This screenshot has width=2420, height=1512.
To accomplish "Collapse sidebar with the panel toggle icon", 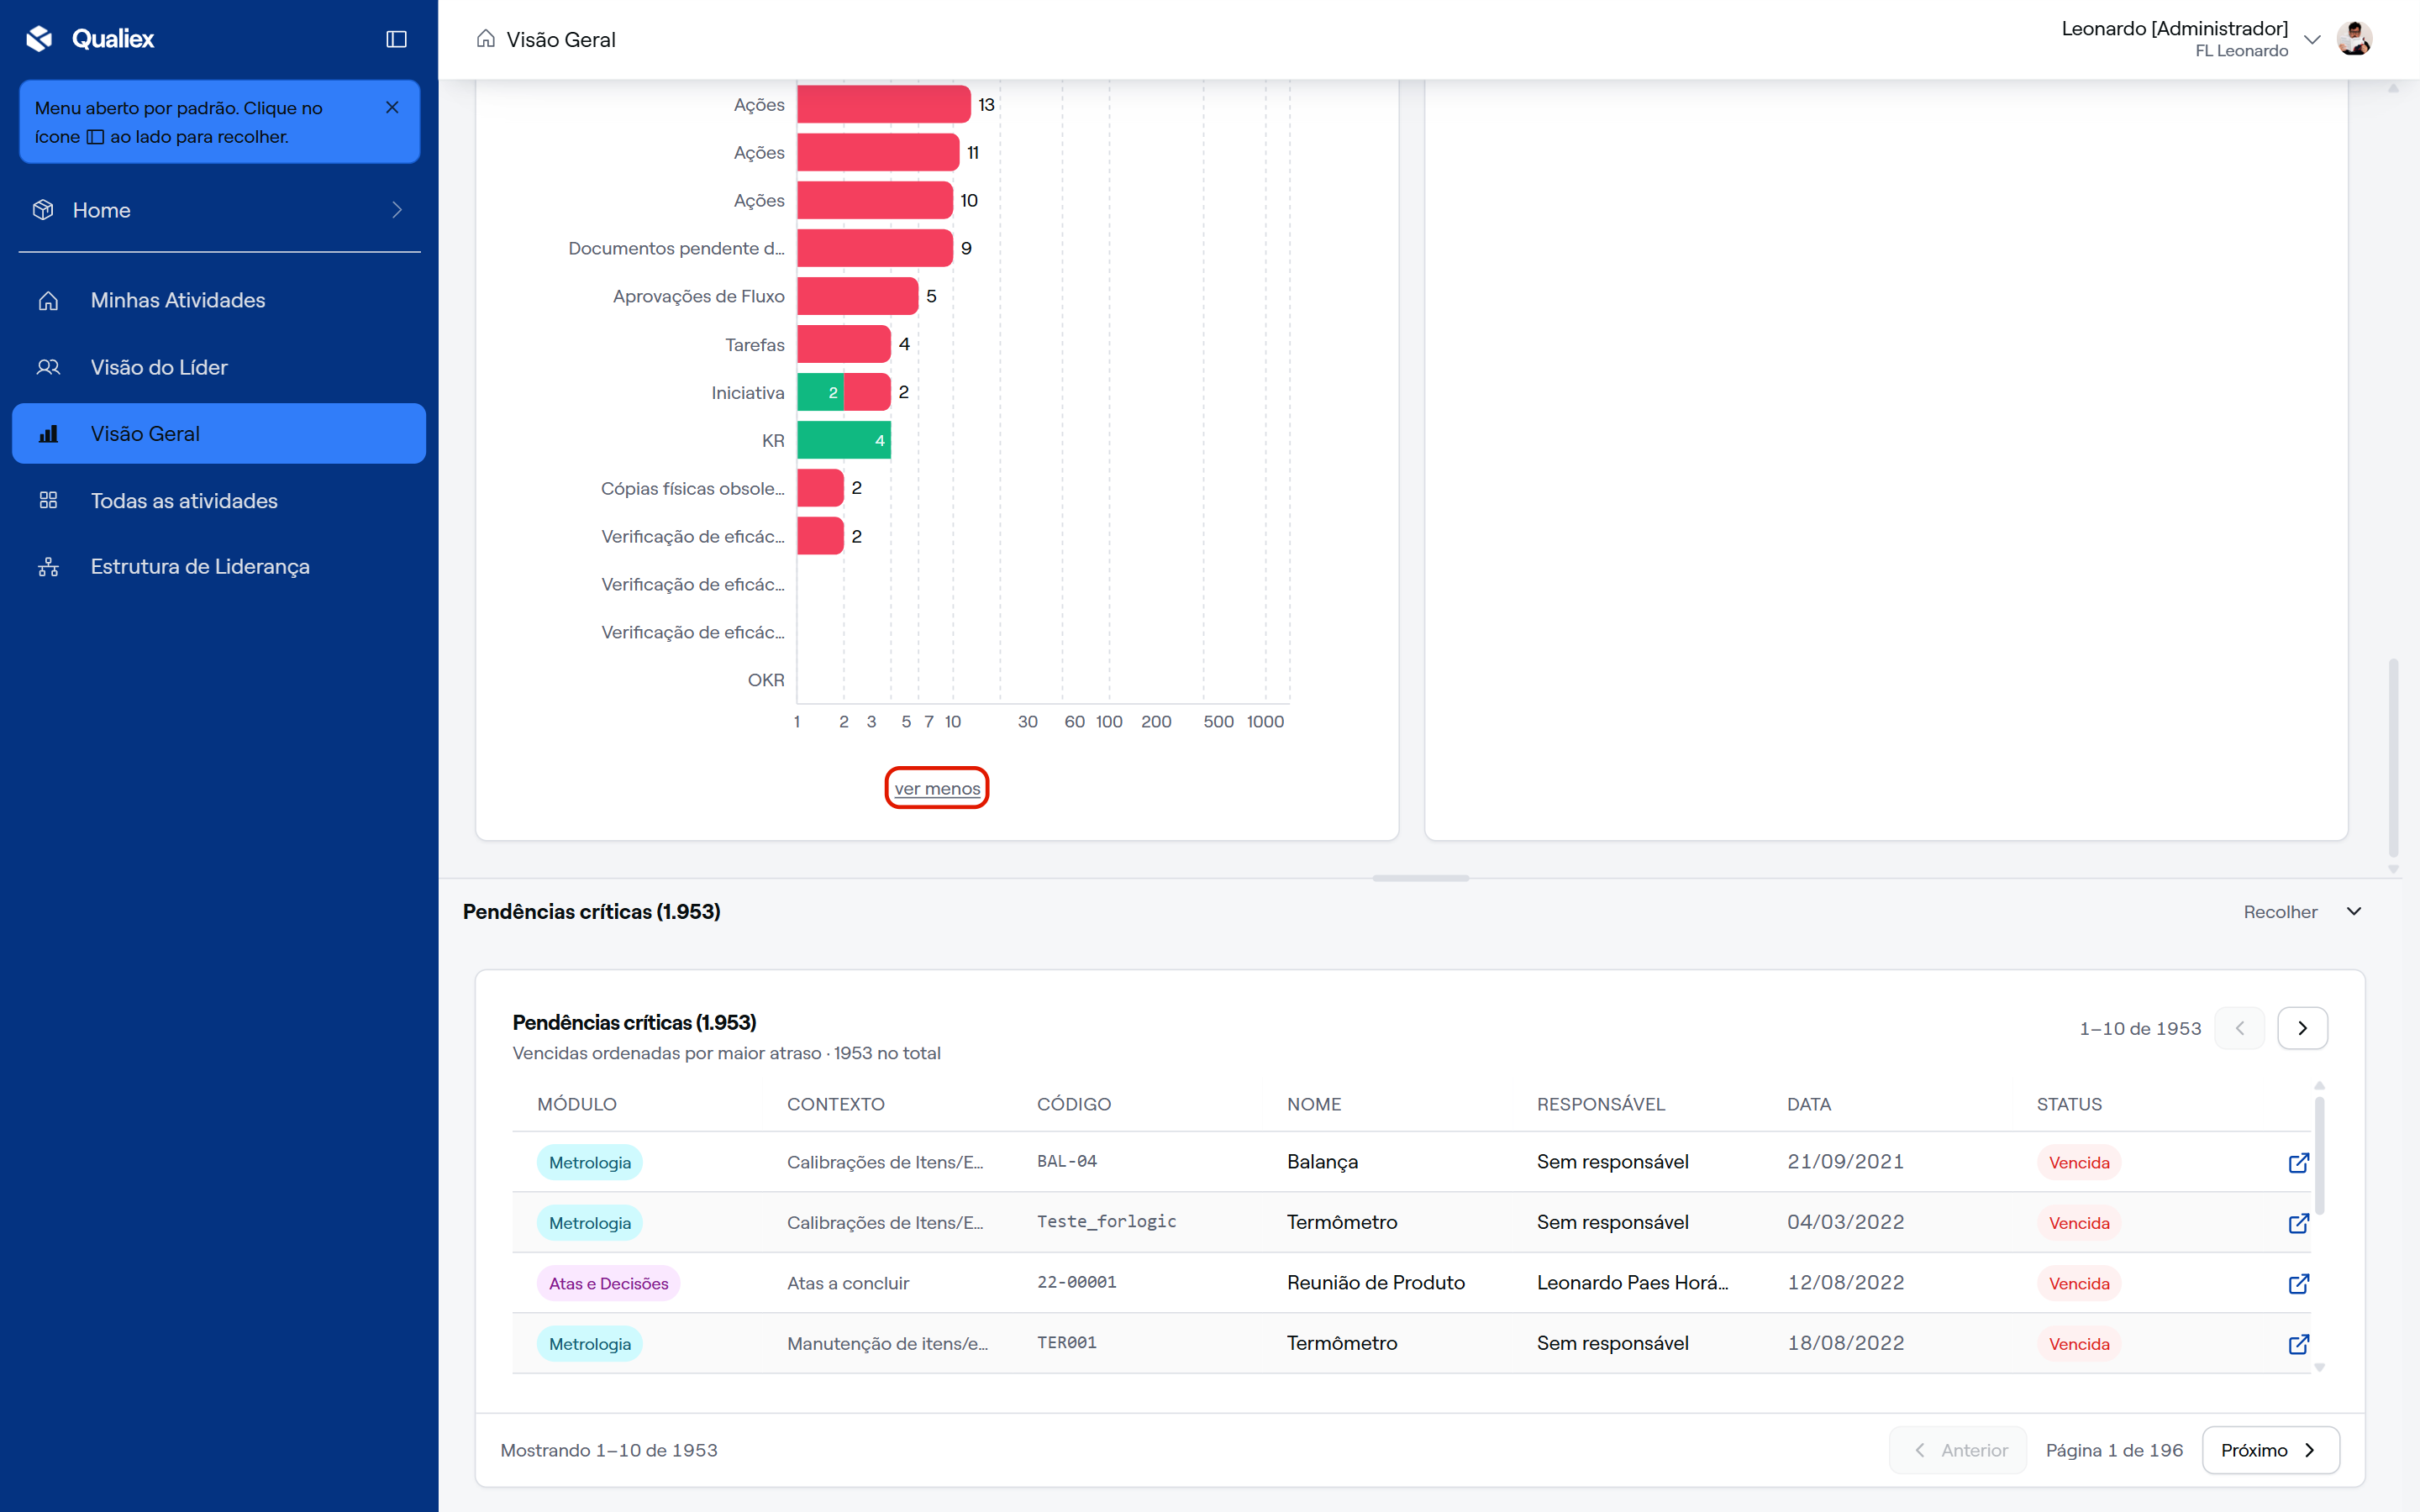I will tap(396, 39).
